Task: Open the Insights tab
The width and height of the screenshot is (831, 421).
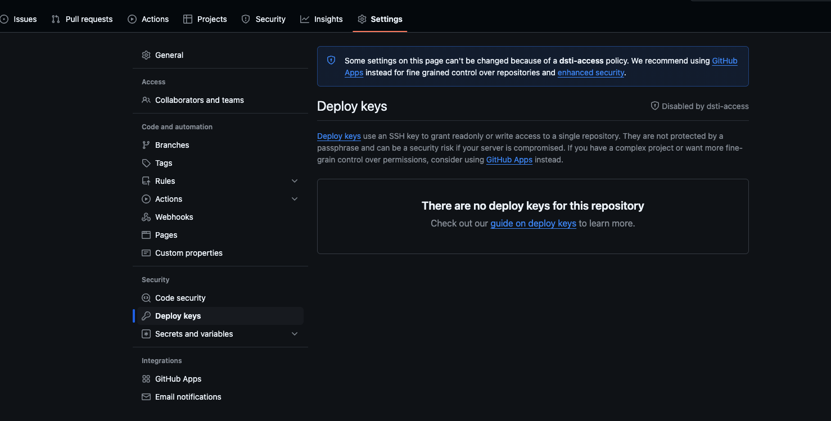Action: point(322,19)
